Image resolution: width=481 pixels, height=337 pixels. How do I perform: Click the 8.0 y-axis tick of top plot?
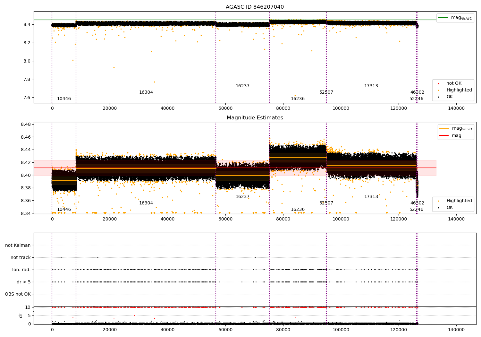[27, 61]
